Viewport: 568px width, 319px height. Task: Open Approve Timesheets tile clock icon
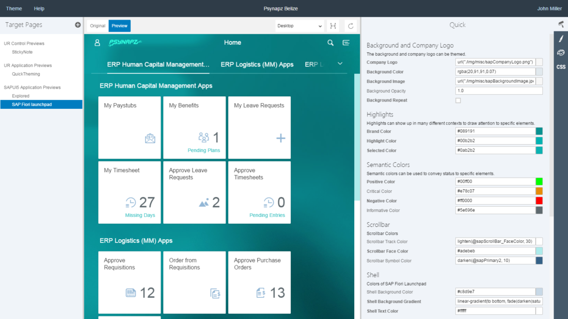coord(269,203)
